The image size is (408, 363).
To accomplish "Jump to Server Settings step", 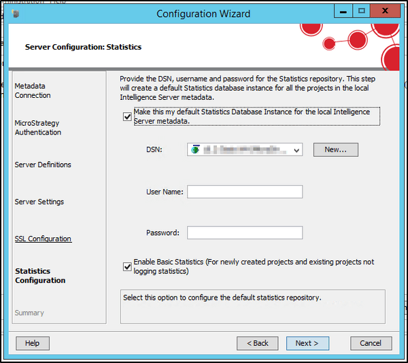I will tap(39, 202).
